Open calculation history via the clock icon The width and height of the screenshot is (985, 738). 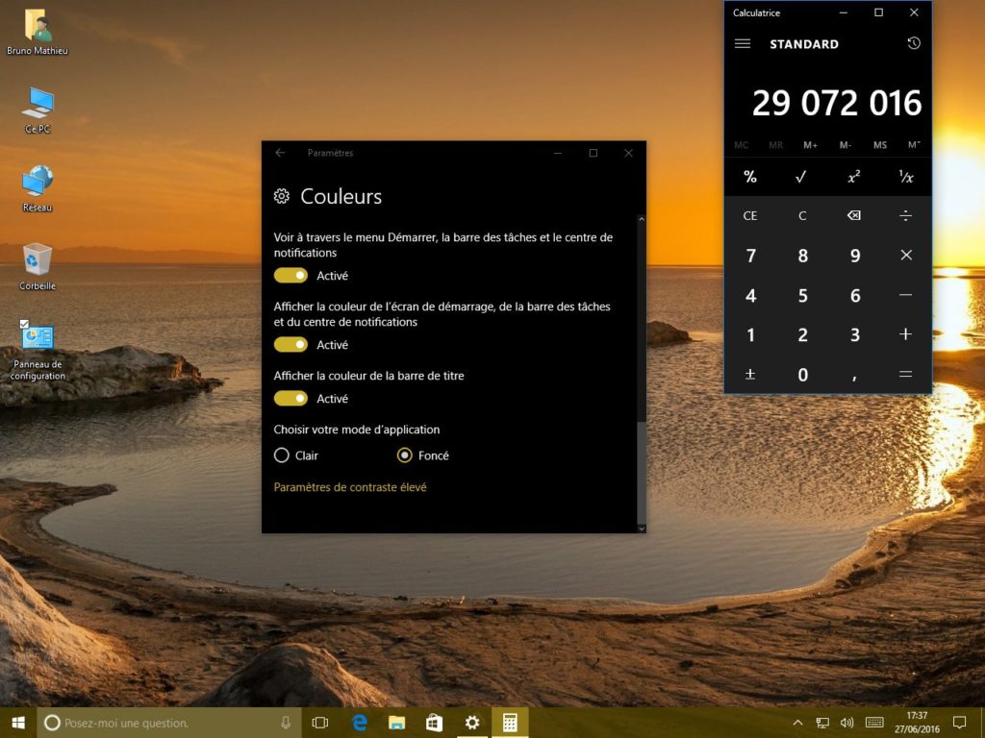(x=915, y=43)
